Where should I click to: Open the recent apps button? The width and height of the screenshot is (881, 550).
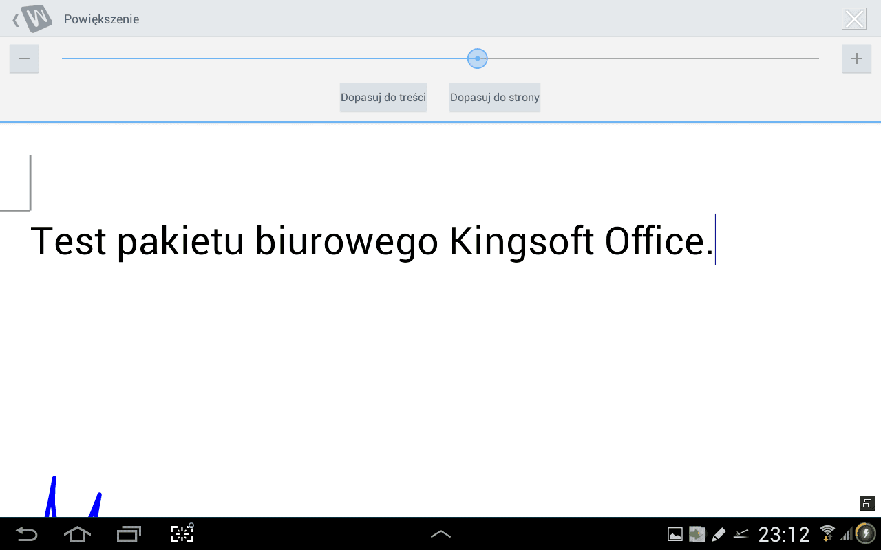pos(129,533)
